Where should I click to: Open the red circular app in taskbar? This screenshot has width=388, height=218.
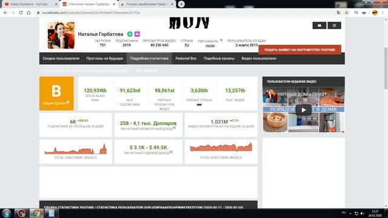click(22, 213)
